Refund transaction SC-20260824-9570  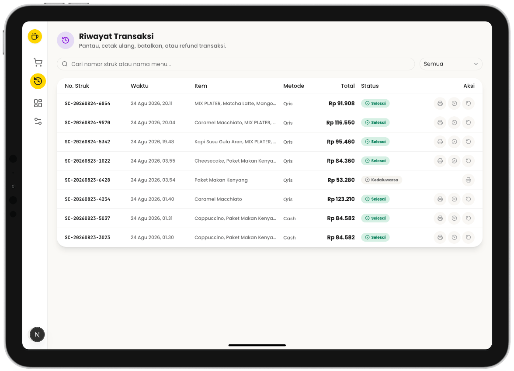(x=469, y=122)
